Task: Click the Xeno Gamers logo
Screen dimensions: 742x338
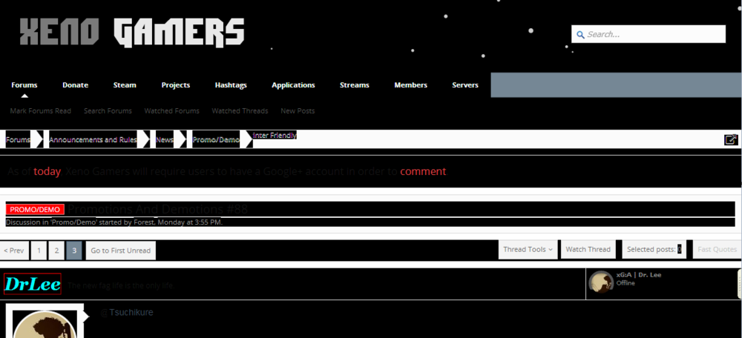Action: click(131, 32)
